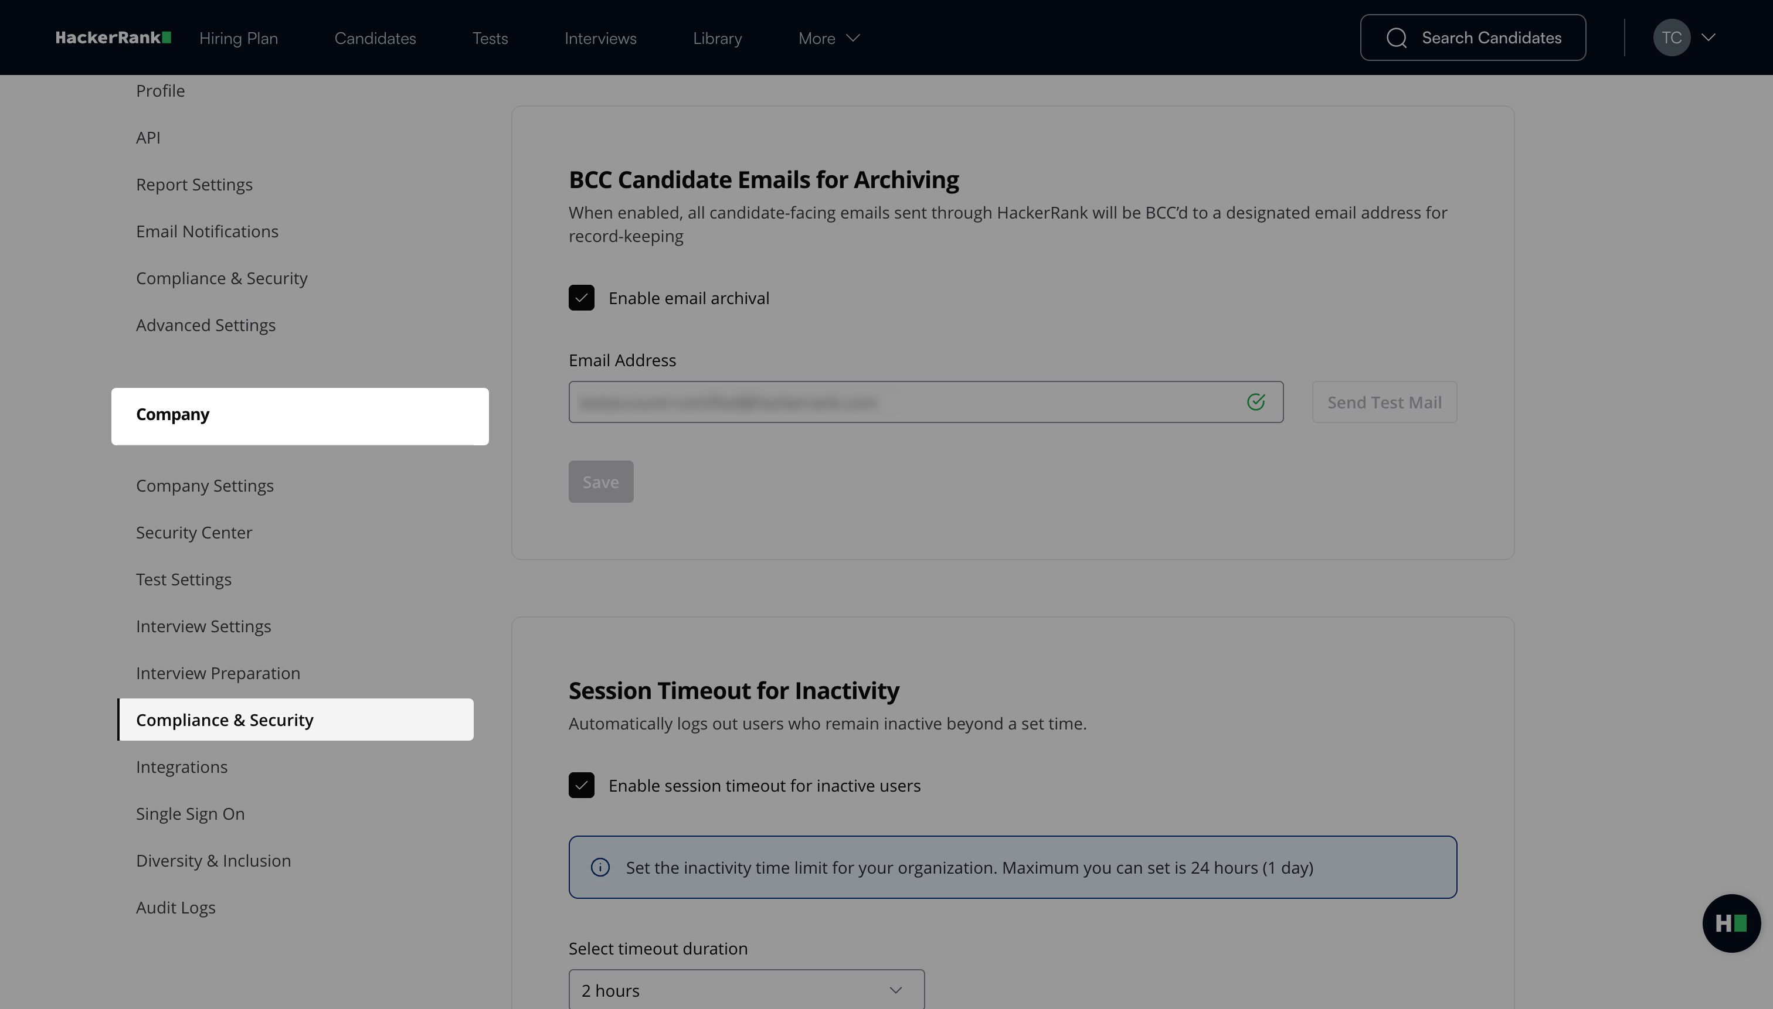Open Diversity & Inclusion in sidebar
Screen dimensions: 1773x1009
(213, 861)
